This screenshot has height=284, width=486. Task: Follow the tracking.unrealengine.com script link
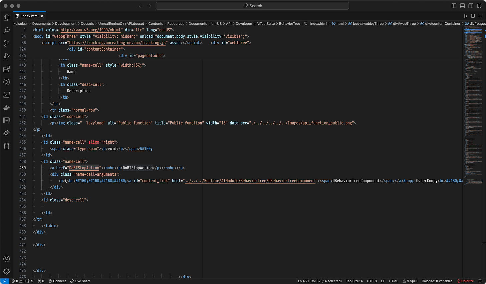coord(117,43)
